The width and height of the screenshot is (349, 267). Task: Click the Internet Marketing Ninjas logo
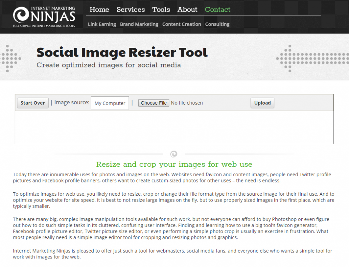(x=44, y=17)
